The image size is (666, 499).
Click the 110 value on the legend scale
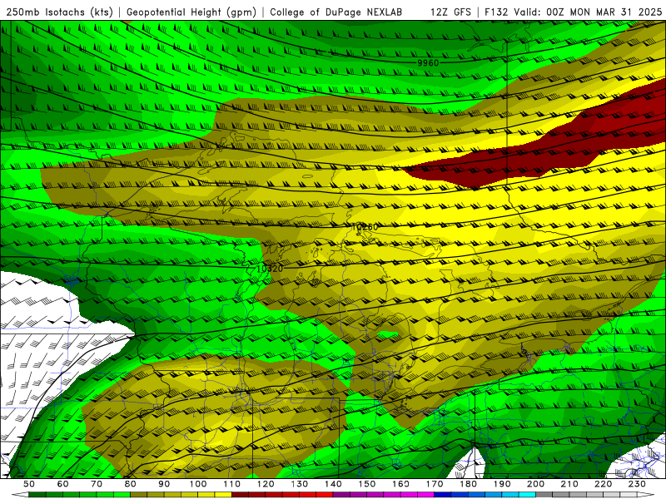pos(232,484)
